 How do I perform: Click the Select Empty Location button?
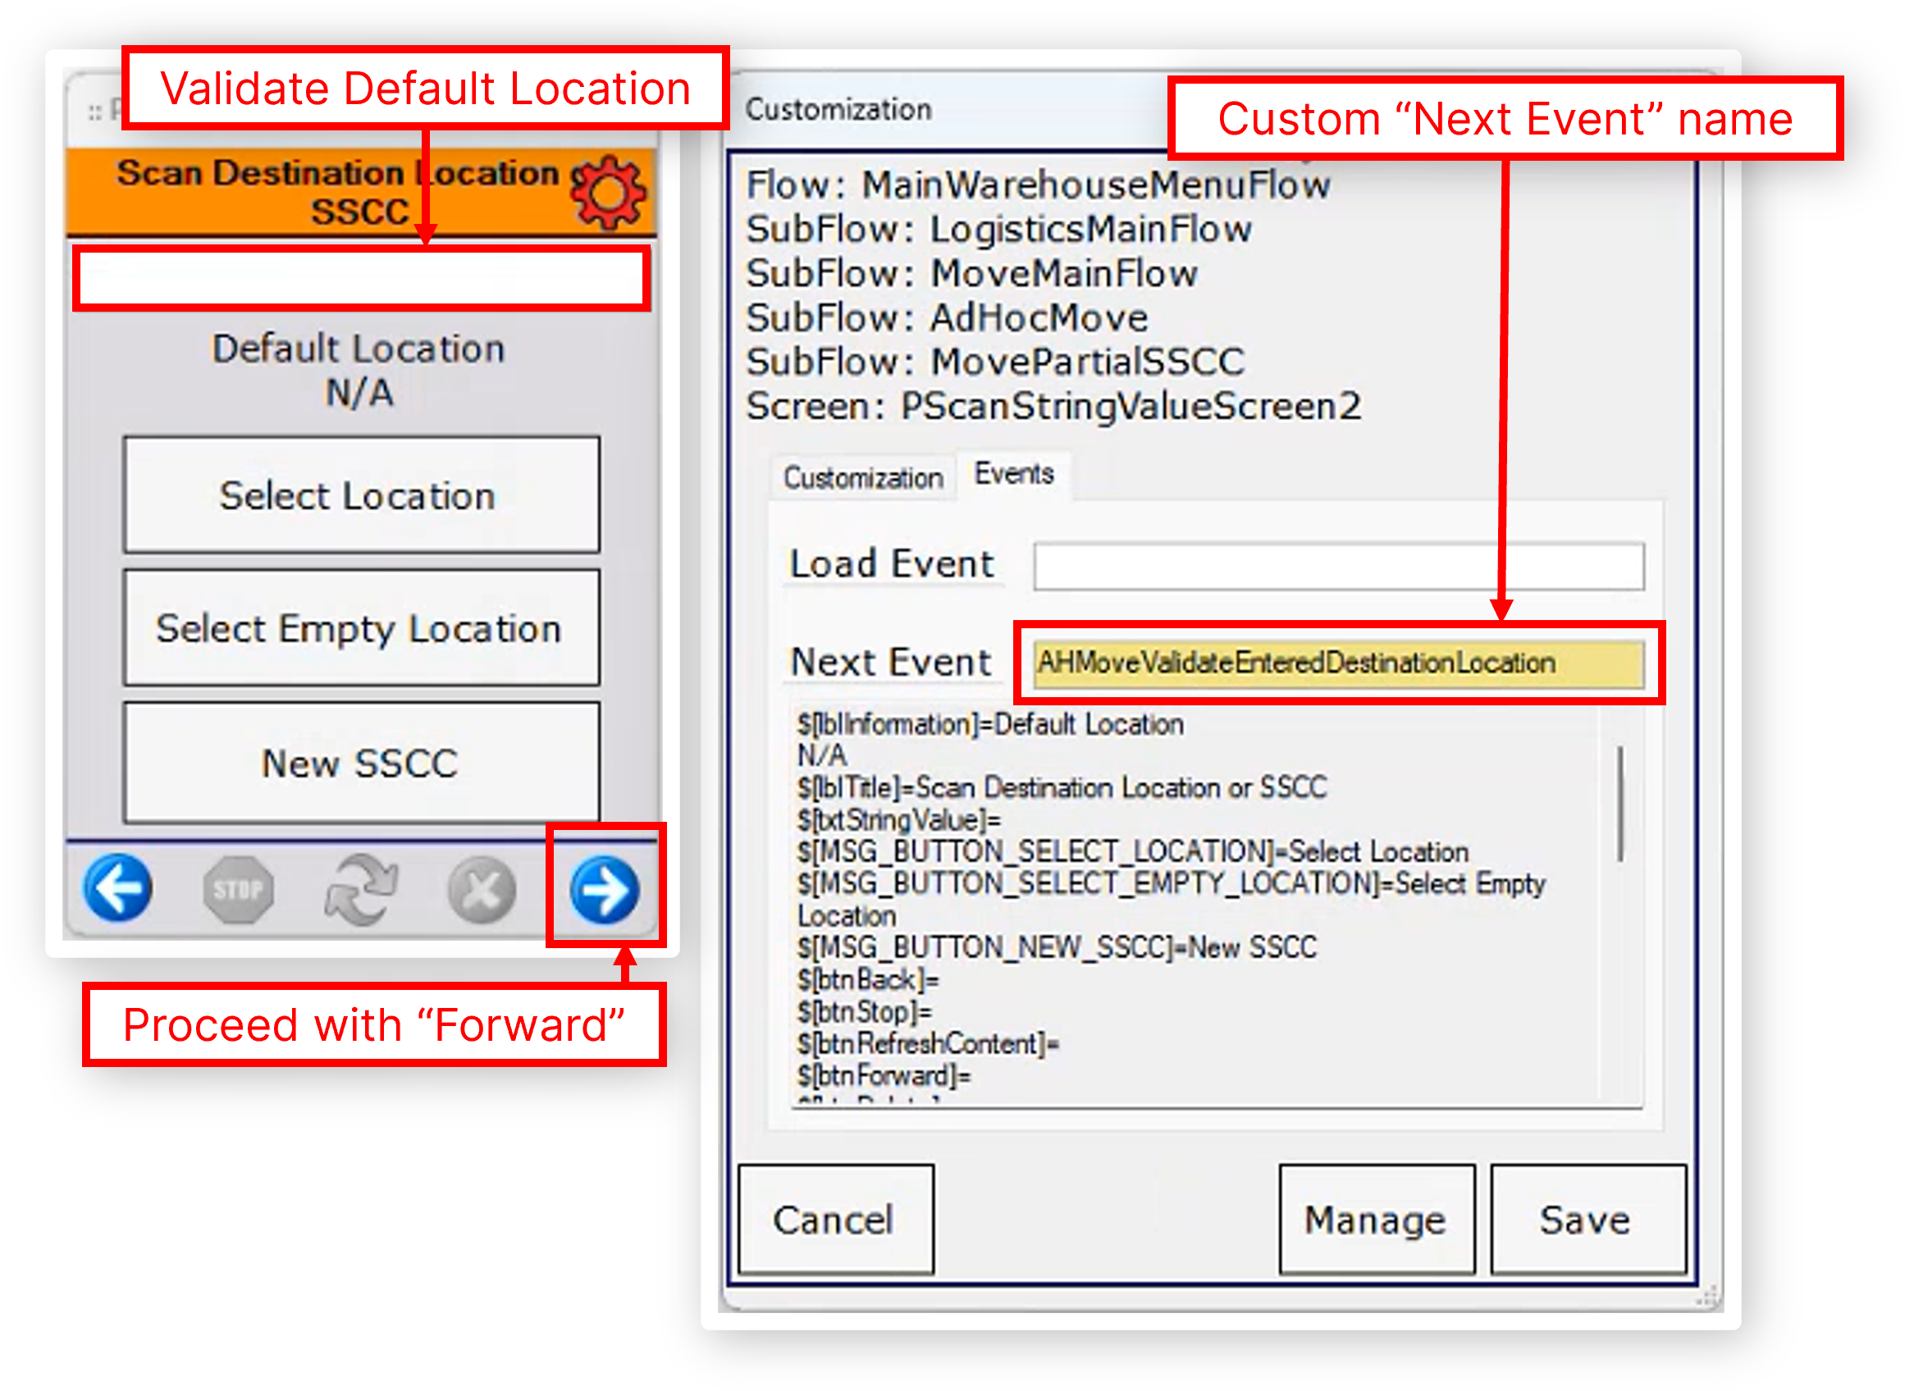(361, 628)
